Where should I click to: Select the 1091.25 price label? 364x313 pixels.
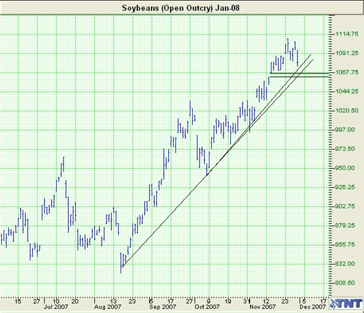coord(347,53)
